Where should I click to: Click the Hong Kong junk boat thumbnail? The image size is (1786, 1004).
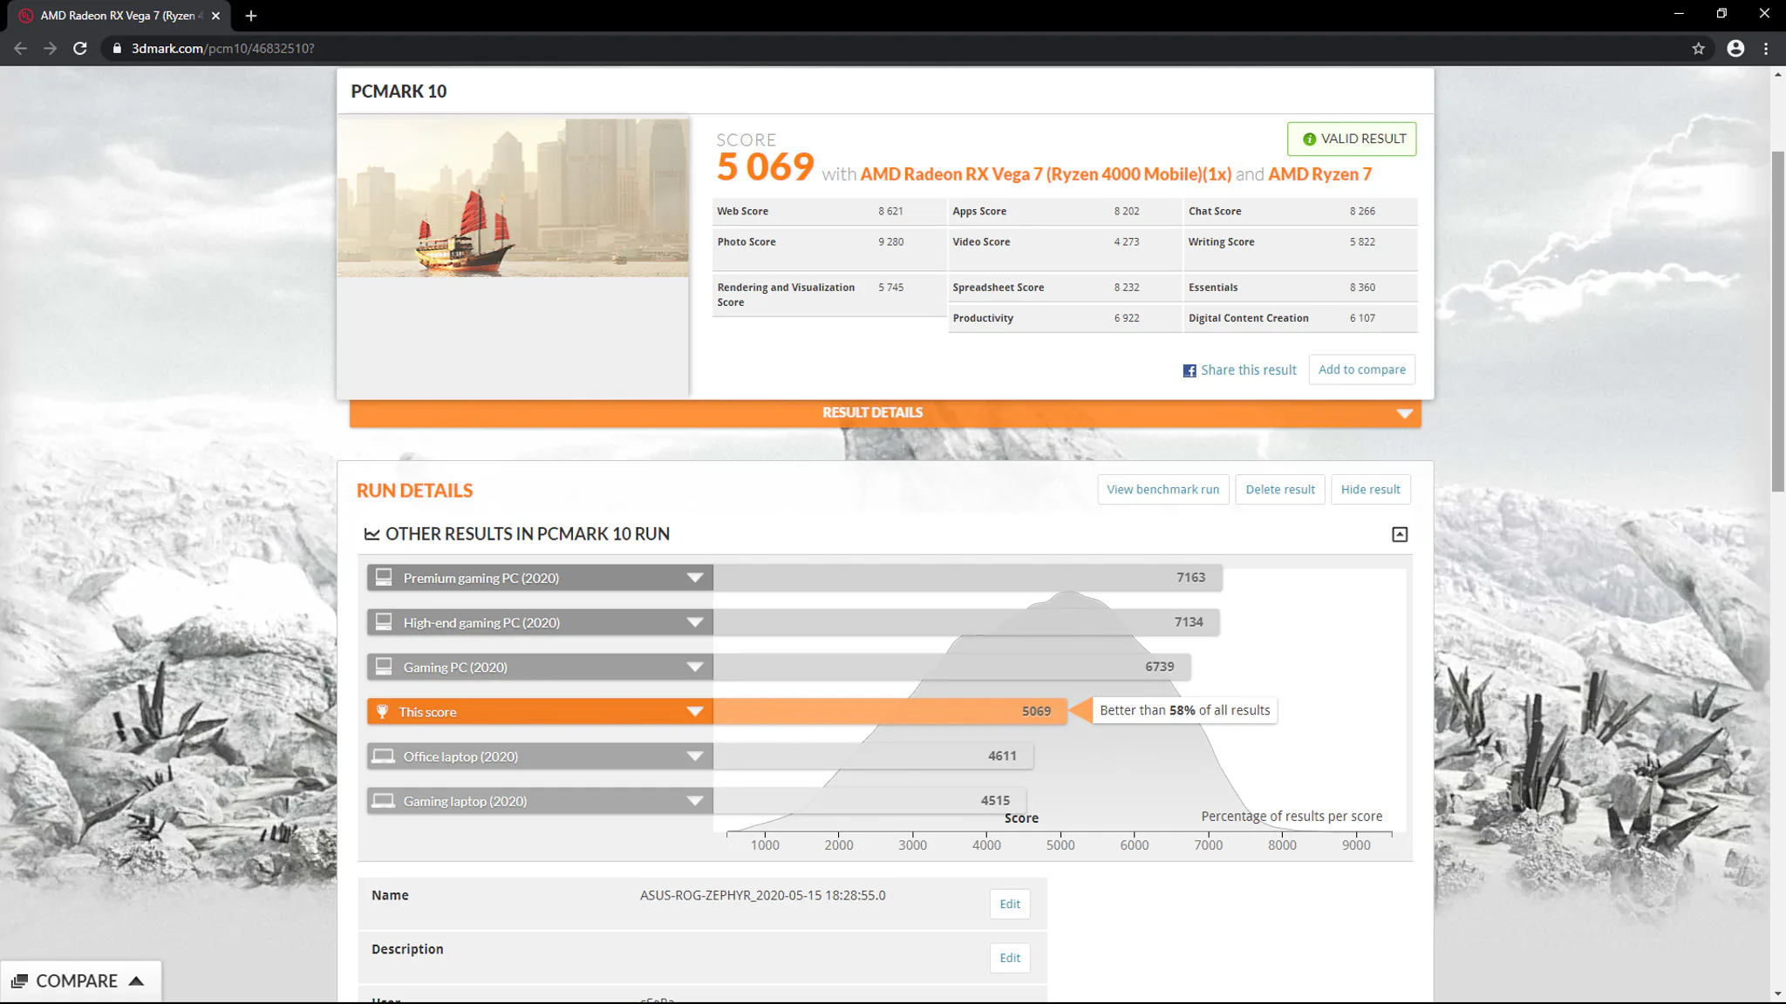(513, 198)
